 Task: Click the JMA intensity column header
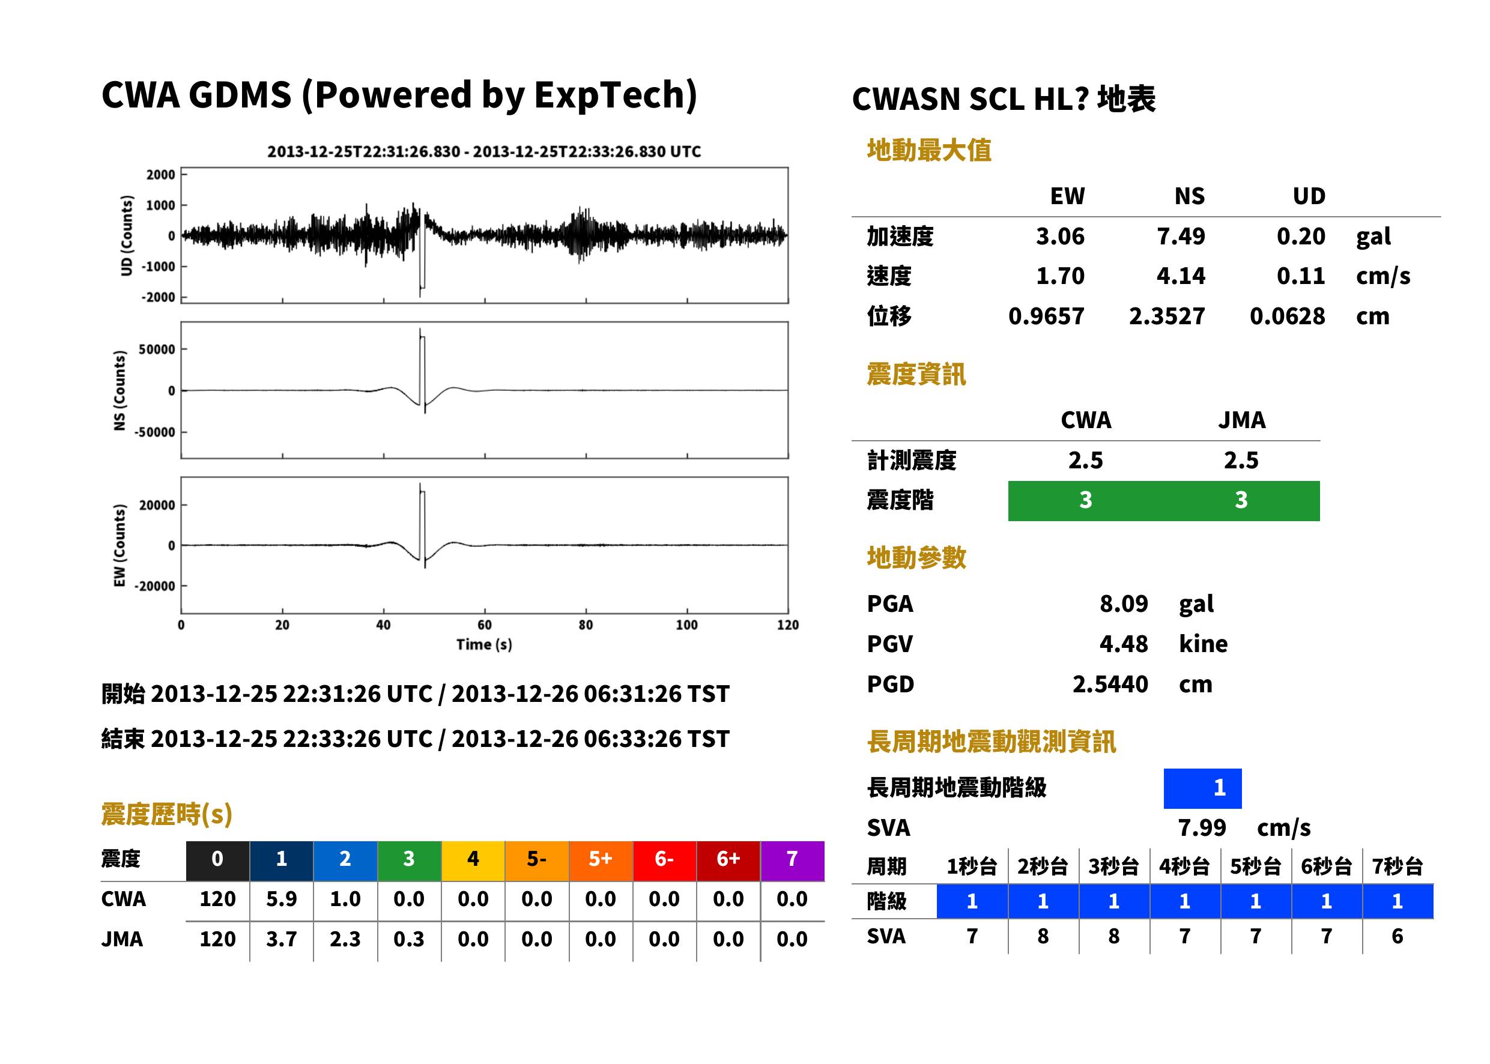click(1242, 420)
